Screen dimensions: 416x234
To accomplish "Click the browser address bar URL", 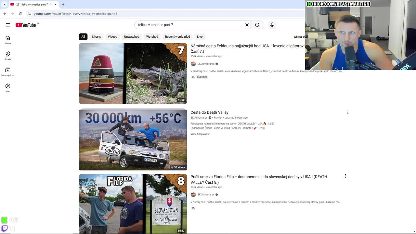I will click(x=76, y=14).
